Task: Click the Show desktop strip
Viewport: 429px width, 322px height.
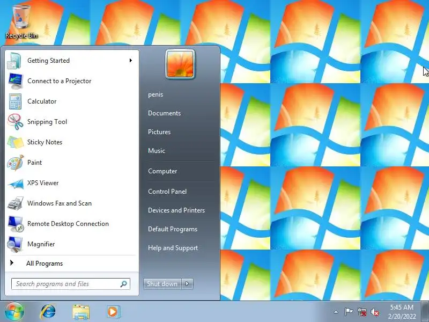Action: (x=425, y=312)
